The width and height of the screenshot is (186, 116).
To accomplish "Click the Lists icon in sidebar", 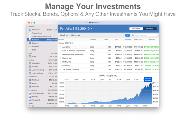I will 30,50.
